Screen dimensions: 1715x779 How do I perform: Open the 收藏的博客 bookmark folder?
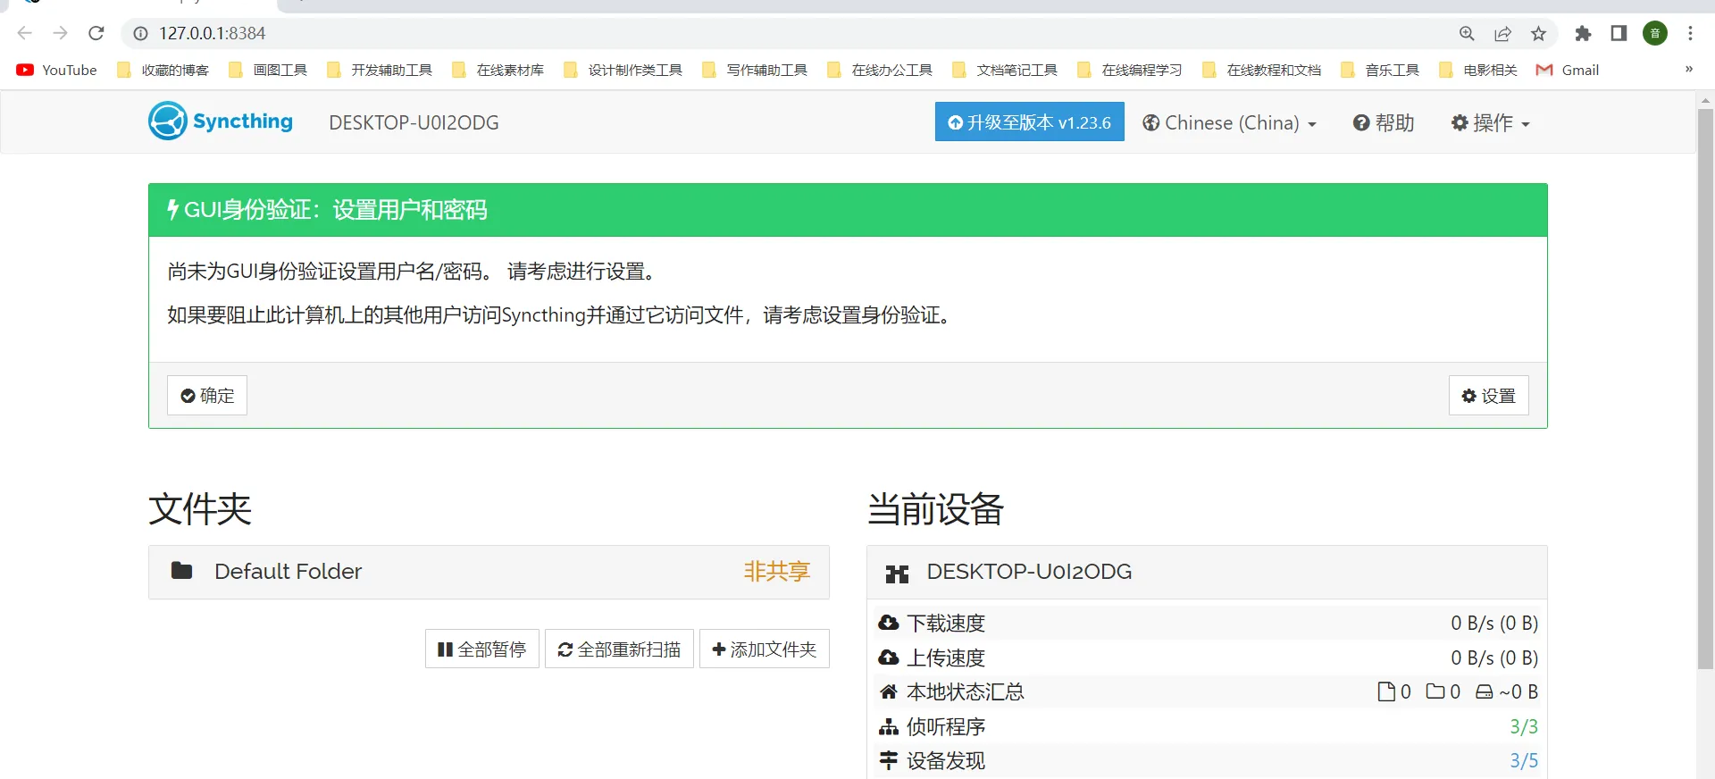163,70
